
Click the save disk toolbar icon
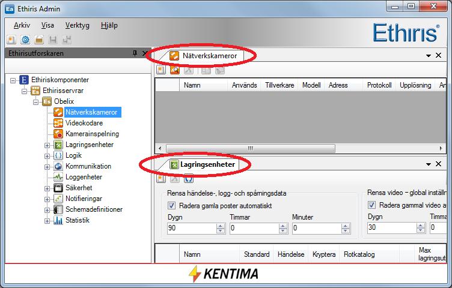[x=53, y=40]
